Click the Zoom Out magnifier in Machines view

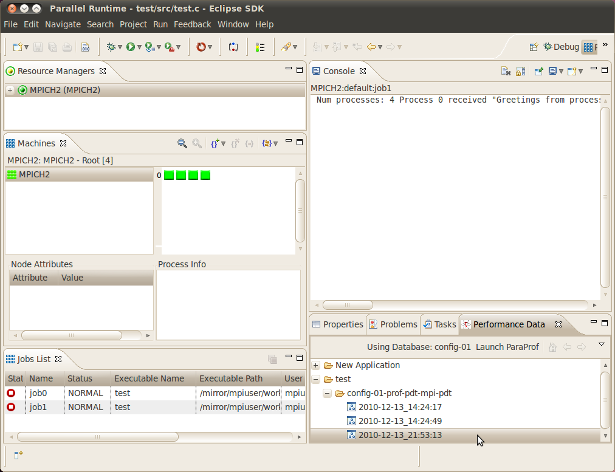pyautogui.click(x=182, y=143)
